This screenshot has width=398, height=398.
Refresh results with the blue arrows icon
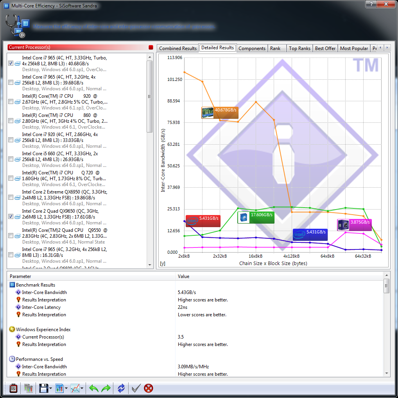click(x=121, y=388)
